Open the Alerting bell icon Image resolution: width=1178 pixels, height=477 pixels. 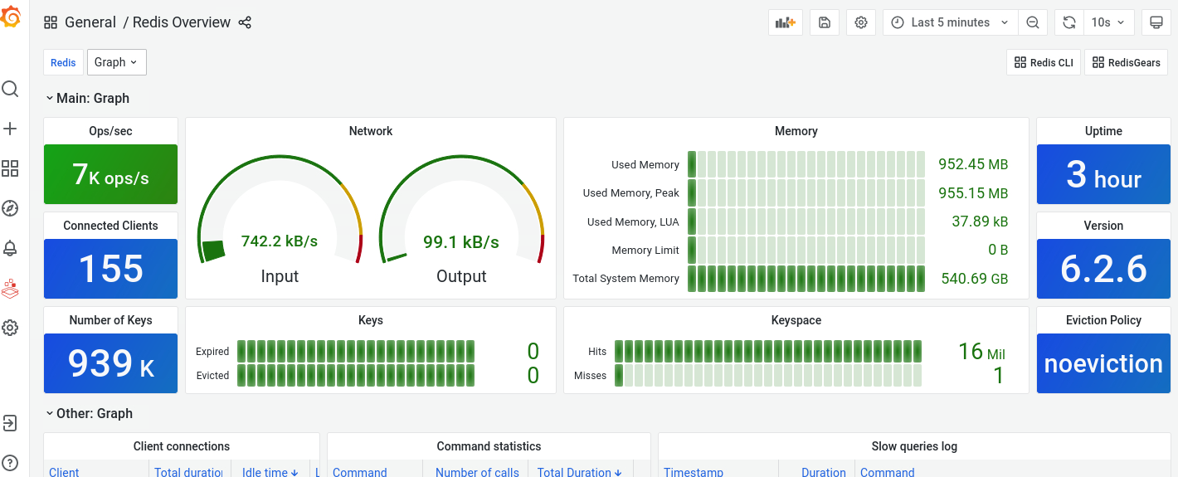tap(10, 248)
